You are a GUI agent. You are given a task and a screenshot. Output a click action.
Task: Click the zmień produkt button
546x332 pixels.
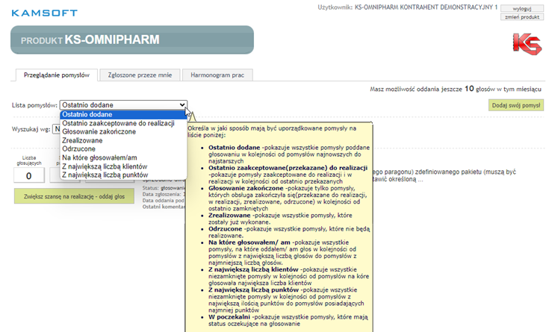(521, 16)
